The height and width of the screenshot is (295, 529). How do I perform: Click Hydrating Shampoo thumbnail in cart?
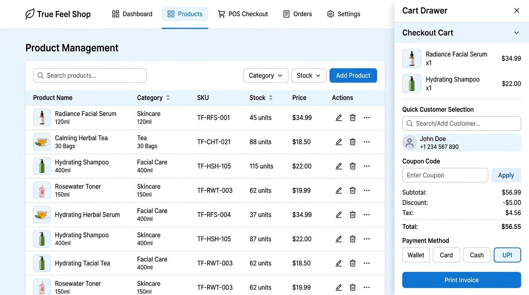412,84
